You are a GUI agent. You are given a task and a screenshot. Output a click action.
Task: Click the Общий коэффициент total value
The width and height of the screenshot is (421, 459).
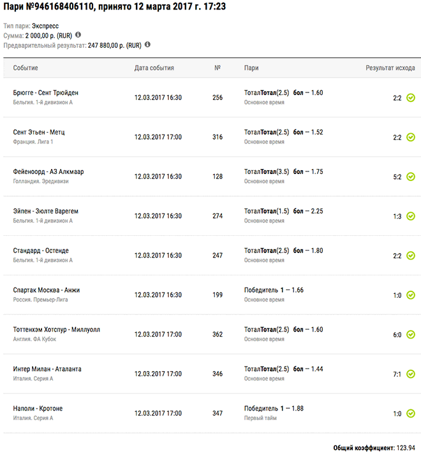[x=406, y=448]
